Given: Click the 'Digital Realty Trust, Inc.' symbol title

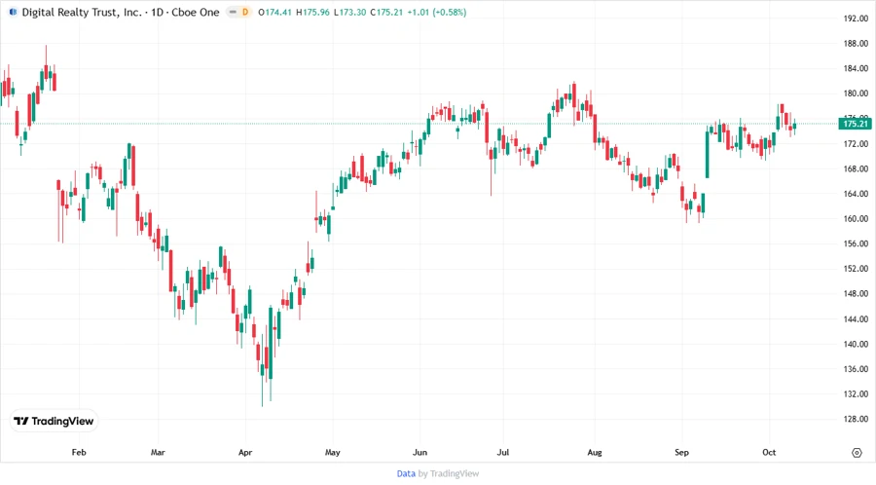Looking at the screenshot, I should click(x=82, y=12).
